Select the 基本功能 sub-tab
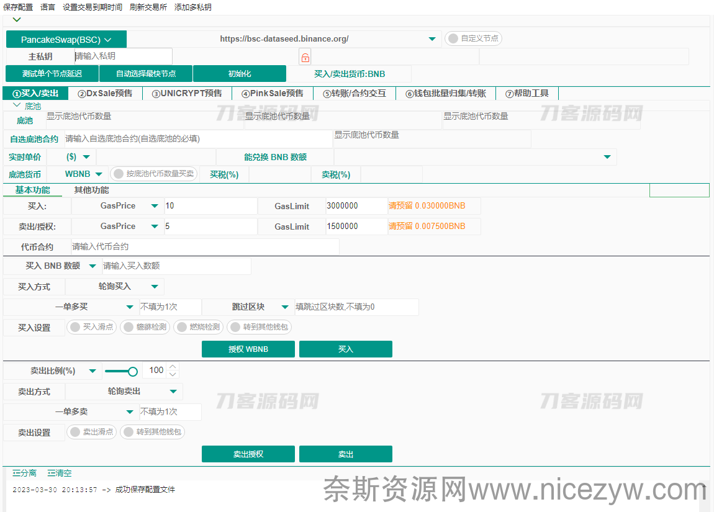 33,191
